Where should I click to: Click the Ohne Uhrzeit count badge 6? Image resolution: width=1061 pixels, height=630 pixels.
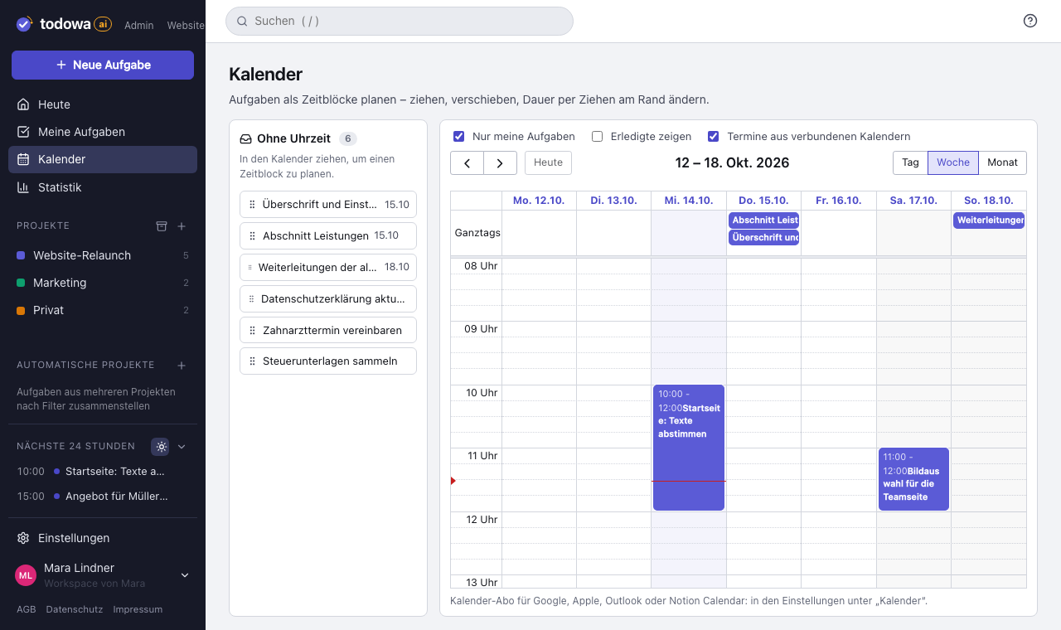click(348, 138)
